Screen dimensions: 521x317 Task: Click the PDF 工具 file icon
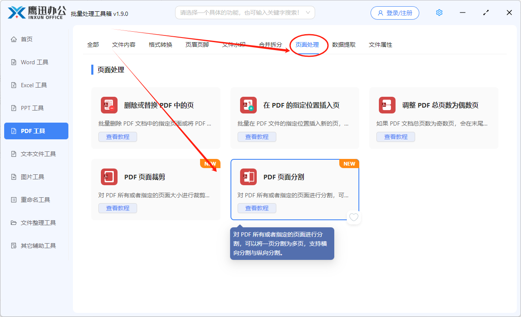tap(13, 131)
